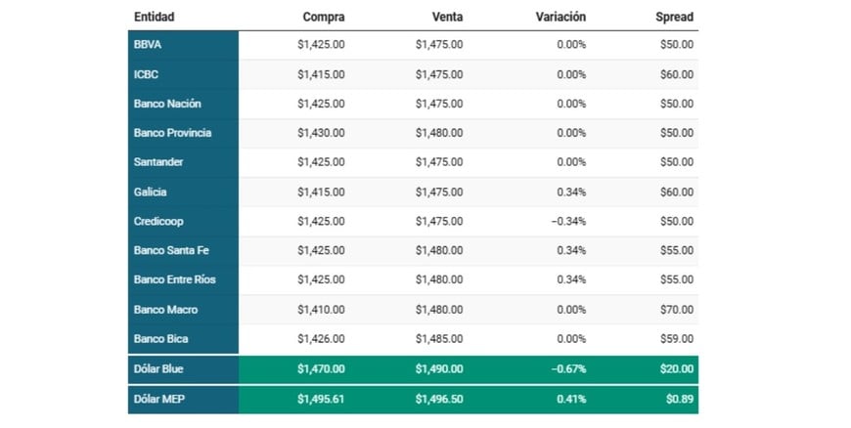The image size is (851, 428).
Task: Click the Banco Nación row label
Action: [167, 104]
